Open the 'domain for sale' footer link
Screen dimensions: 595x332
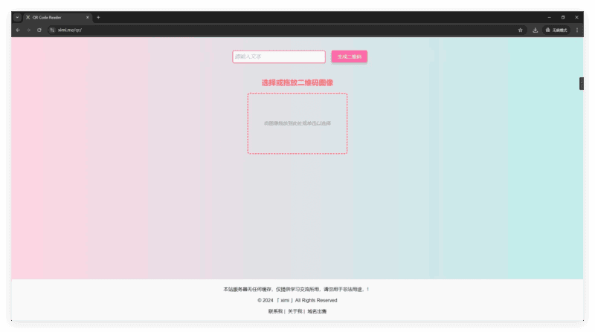[x=317, y=311]
